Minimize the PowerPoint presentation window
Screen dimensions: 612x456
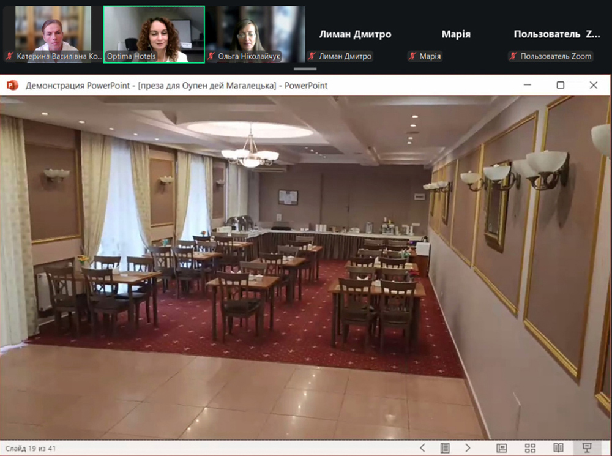pyautogui.click(x=528, y=85)
